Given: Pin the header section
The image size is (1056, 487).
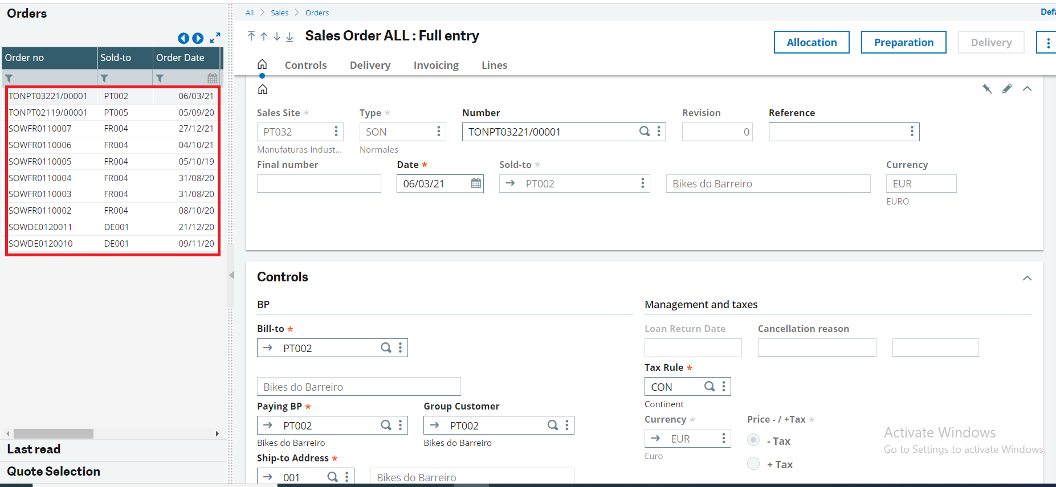Looking at the screenshot, I should pyautogui.click(x=987, y=89).
